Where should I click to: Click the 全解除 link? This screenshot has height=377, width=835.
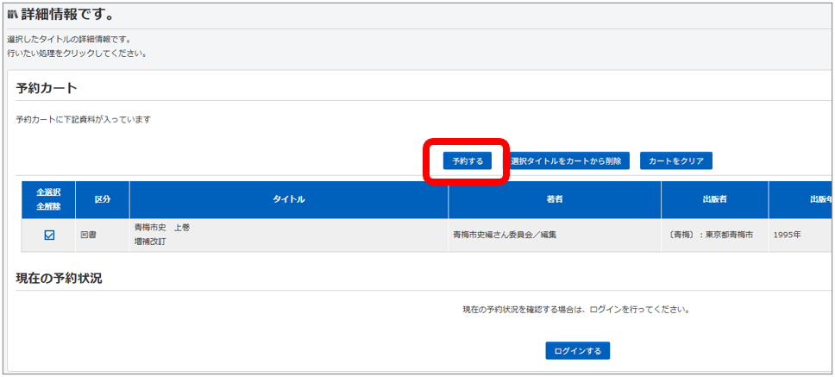click(x=49, y=207)
